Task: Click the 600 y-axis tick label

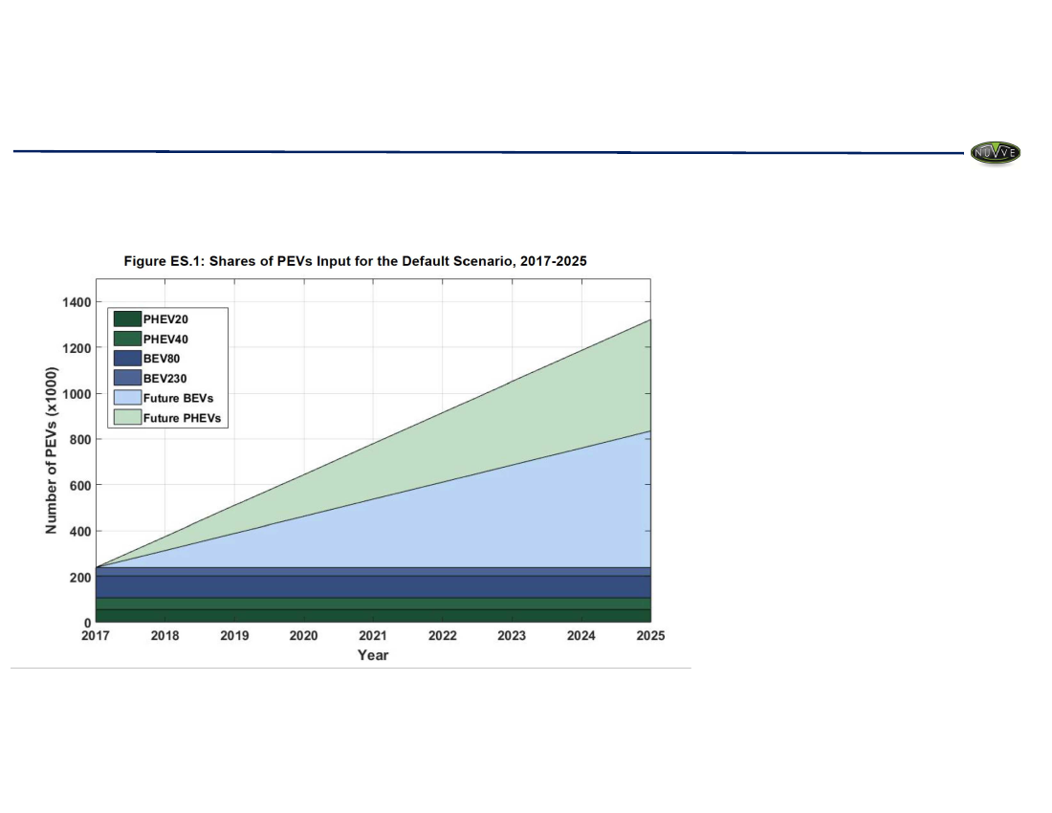Action: coord(79,485)
